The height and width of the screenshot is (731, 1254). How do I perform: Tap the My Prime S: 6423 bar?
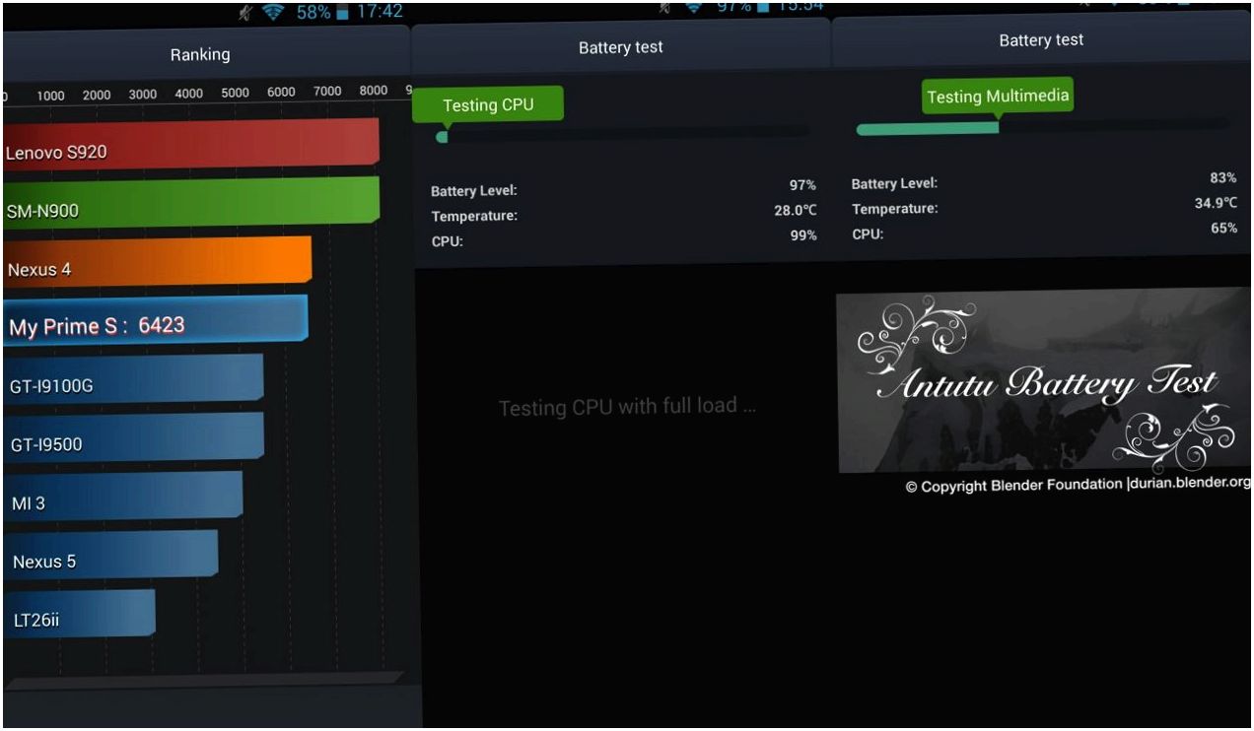156,320
